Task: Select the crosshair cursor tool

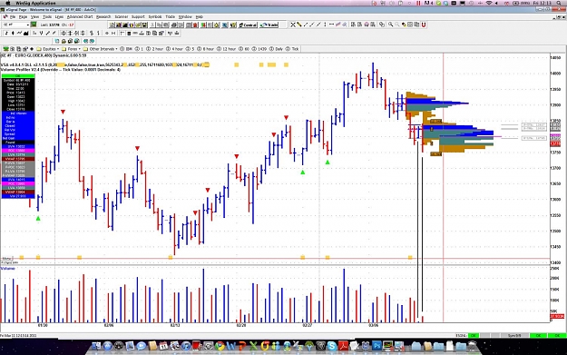Action: 293,25
